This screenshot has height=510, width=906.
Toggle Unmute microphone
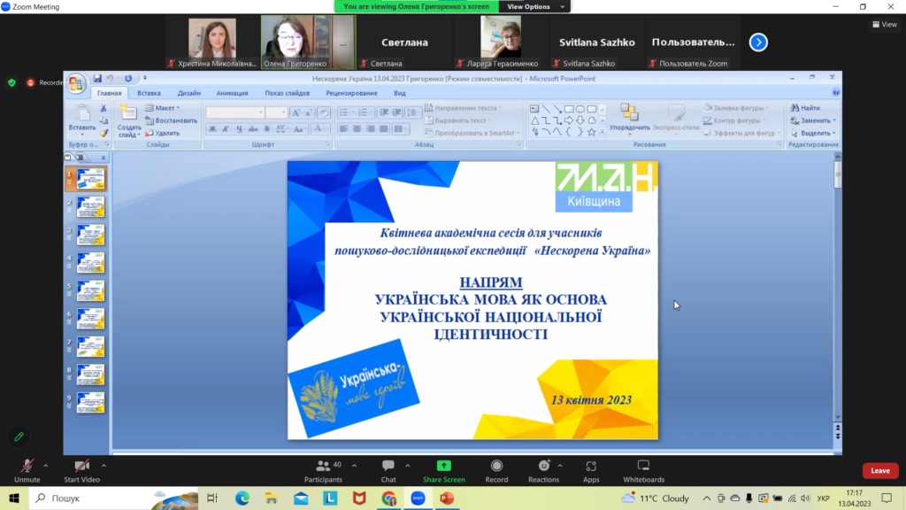click(27, 467)
